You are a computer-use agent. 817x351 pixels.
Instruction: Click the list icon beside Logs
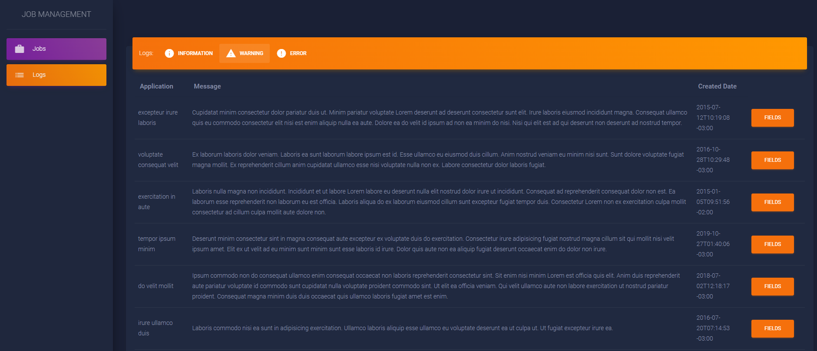point(20,75)
